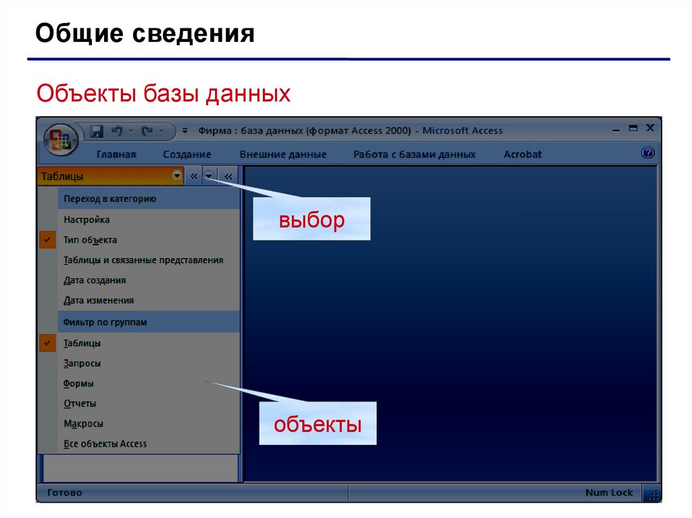692x518 pixels.
Task: Open the blue Help question mark icon
Action: point(647,153)
